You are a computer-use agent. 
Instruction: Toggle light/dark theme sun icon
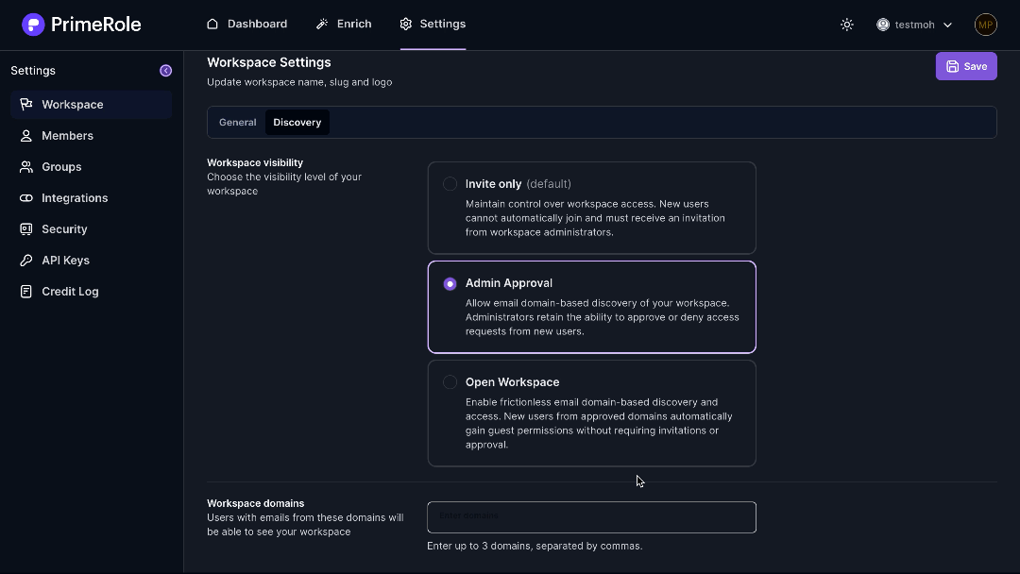(x=847, y=25)
